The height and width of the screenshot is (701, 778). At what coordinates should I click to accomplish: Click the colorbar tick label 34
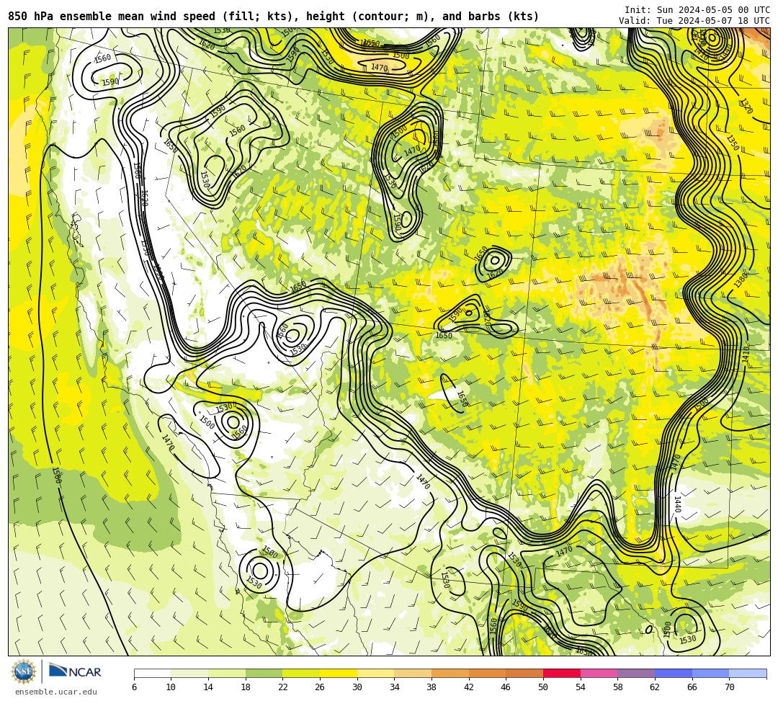point(395,687)
